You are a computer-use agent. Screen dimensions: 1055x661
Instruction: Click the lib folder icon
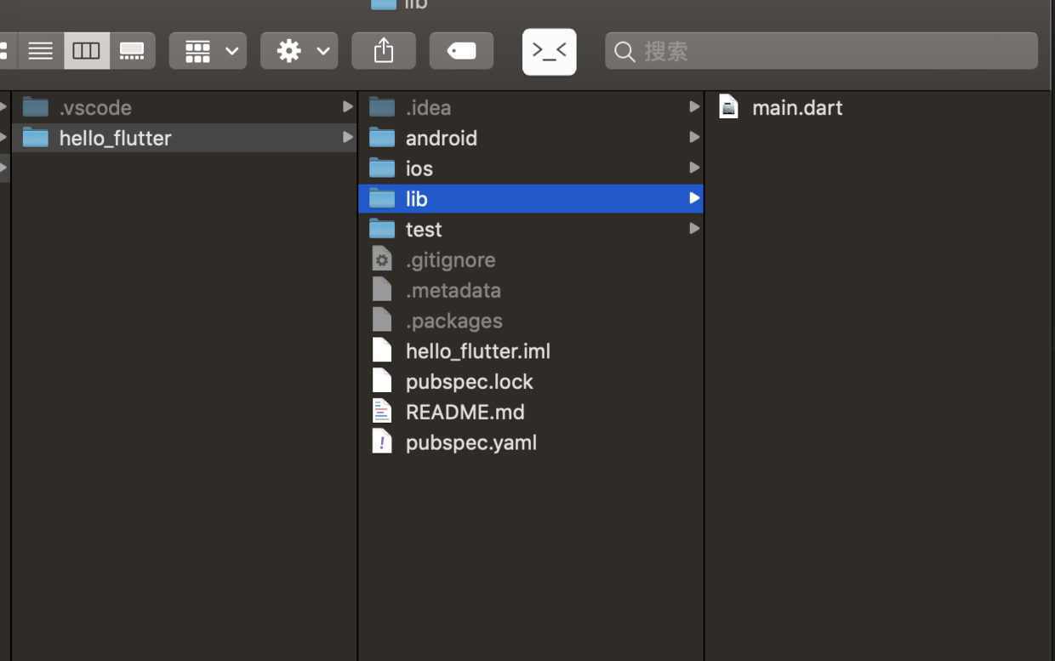(382, 198)
